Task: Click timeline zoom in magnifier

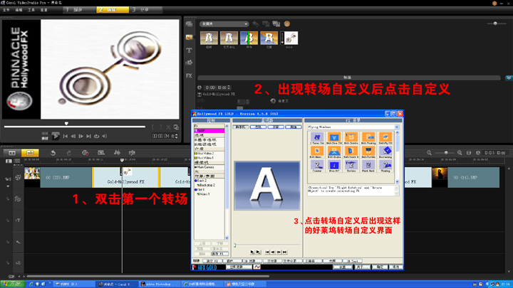Action: coord(460,153)
